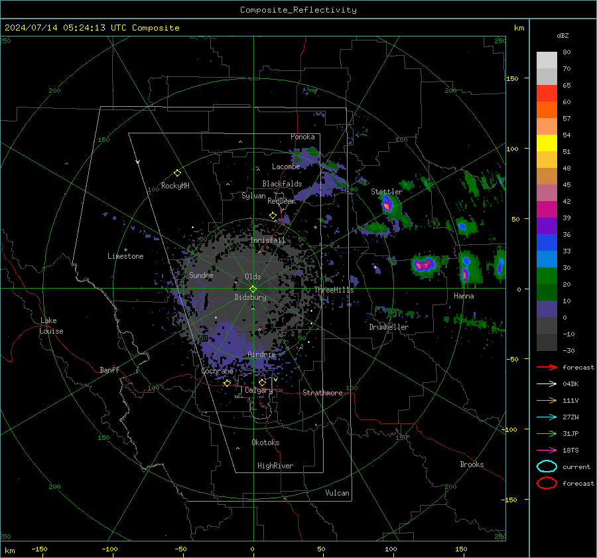597x558 pixels.
Task: Click the Innisfail city label
Action: 268,240
